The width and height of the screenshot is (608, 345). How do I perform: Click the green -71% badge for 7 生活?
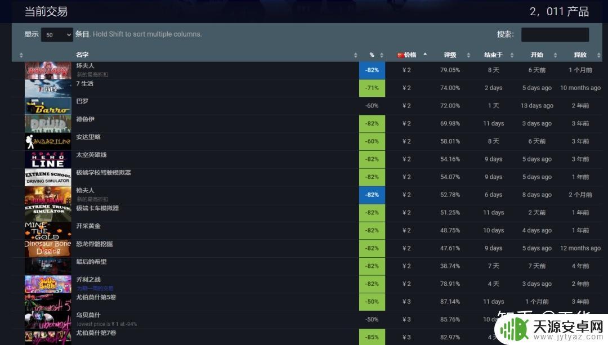[372, 88]
